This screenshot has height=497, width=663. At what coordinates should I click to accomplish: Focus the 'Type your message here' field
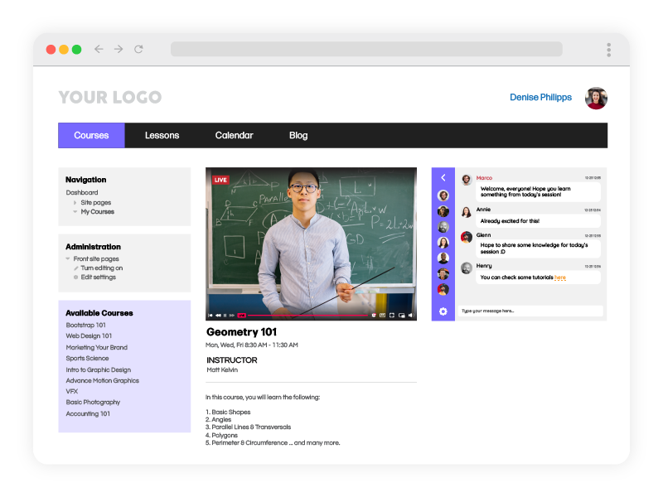[530, 311]
